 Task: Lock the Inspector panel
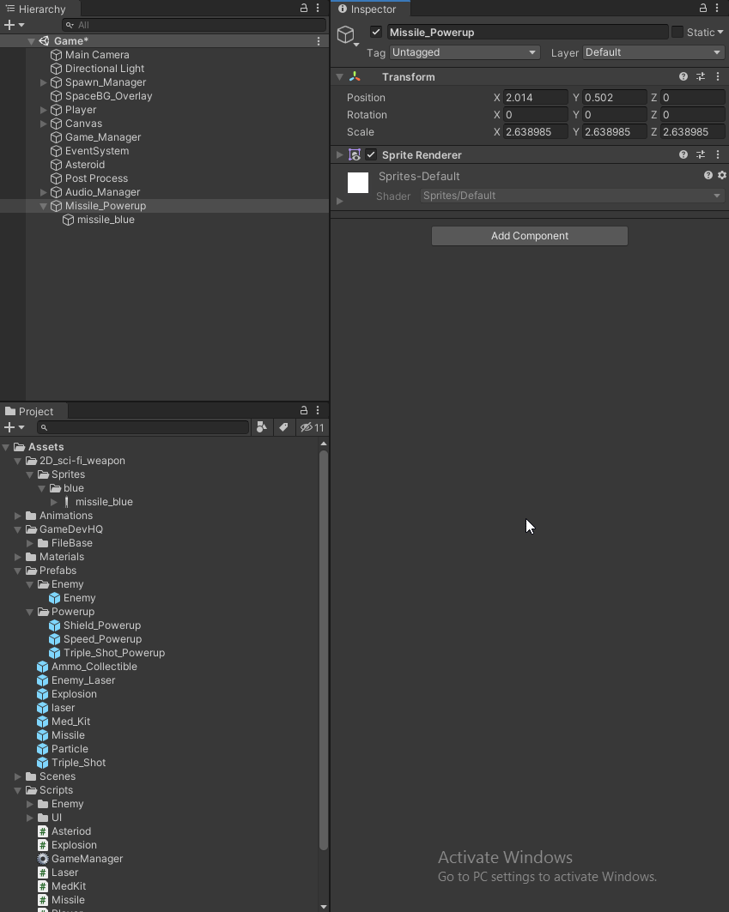[702, 8]
